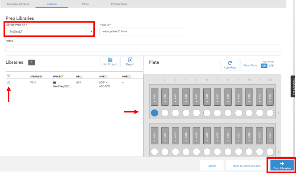Click the Plate ID input field
The width and height of the screenshot is (296, 173).
pyautogui.click(x=143, y=32)
